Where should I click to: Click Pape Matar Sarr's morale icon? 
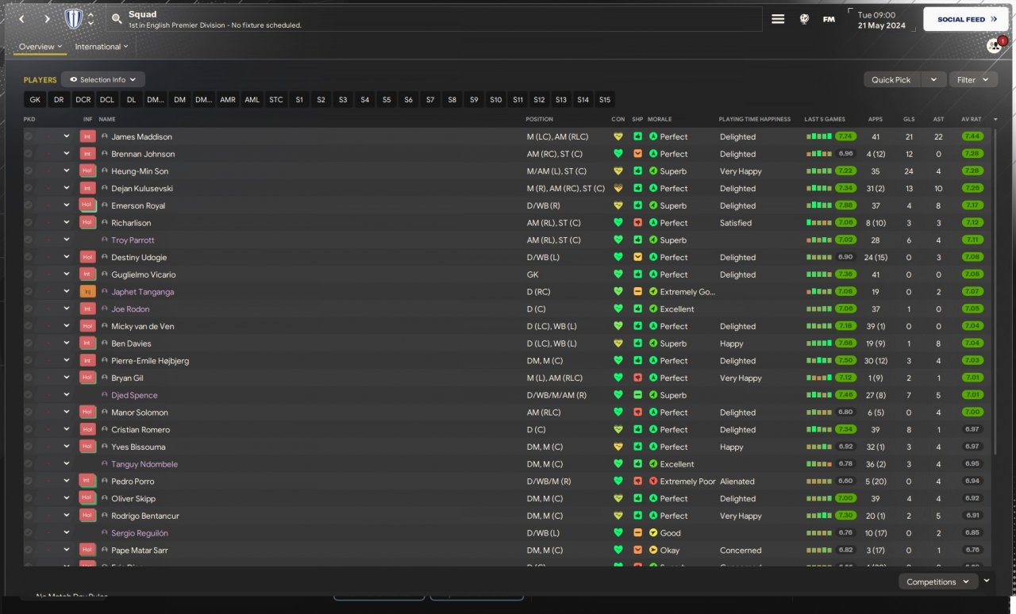[x=653, y=551]
